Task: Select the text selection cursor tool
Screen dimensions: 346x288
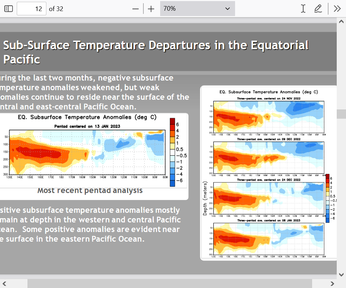Action: click(x=303, y=9)
